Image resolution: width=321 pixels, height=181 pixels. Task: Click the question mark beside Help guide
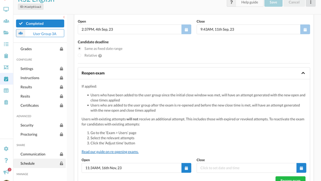[x=232, y=2]
